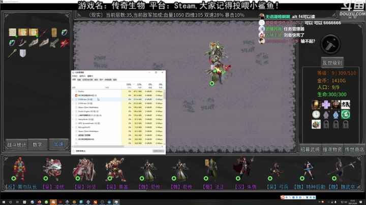Screen dimensions: 366x205
Task: Expand the process row above first COHCase
Action: point(73,95)
